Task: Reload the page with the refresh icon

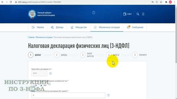Action: [11, 2]
